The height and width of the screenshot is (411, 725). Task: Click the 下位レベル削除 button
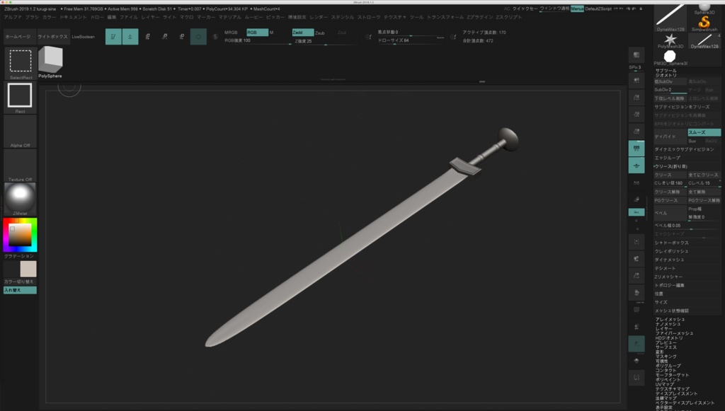click(670, 98)
